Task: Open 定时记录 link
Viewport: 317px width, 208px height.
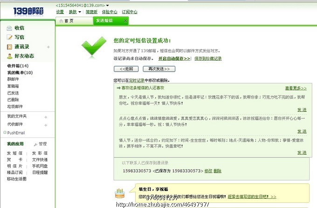Action: pyautogui.click(x=137, y=81)
